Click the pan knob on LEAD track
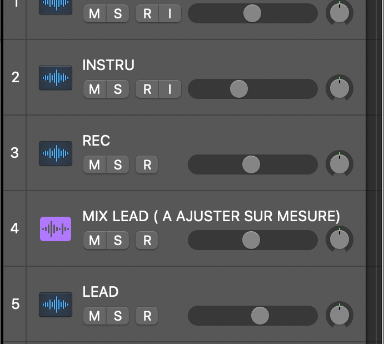Screen dimensions: 384x344 339,315
